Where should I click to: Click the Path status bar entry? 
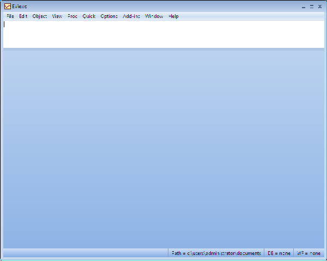point(216,253)
